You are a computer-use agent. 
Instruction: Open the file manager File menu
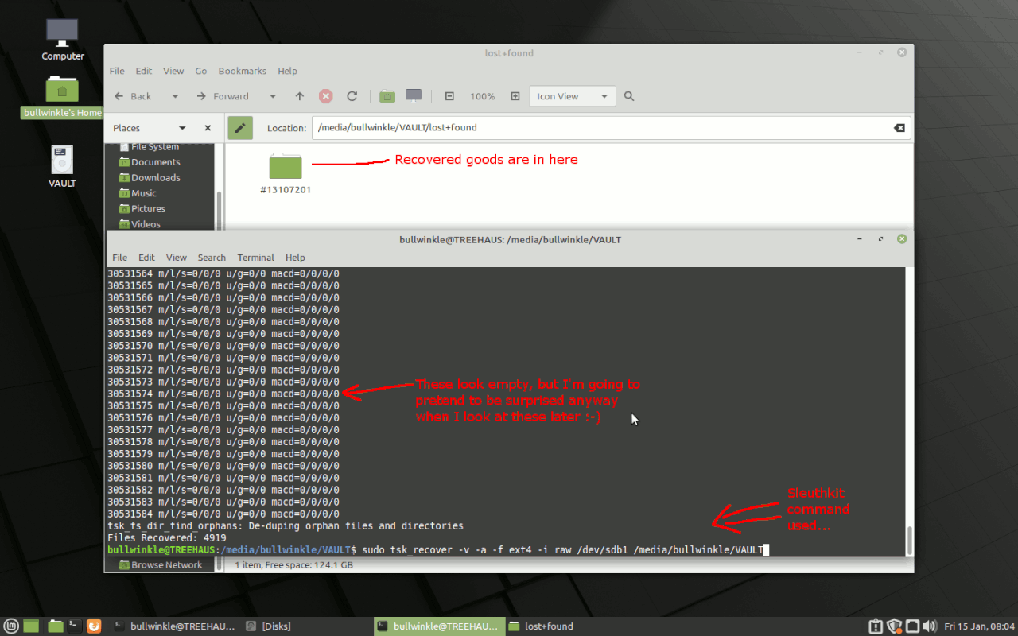(117, 71)
